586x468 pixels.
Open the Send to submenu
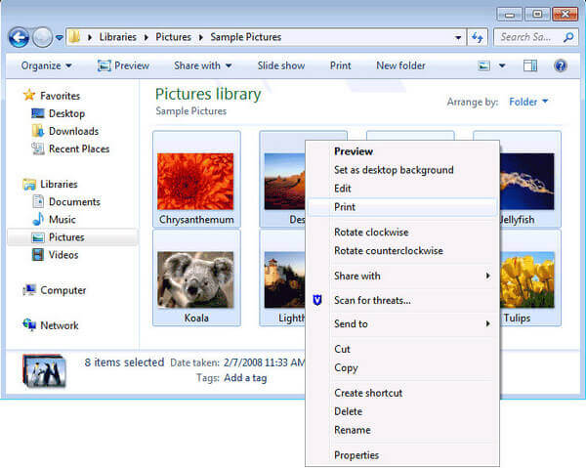tap(402, 323)
